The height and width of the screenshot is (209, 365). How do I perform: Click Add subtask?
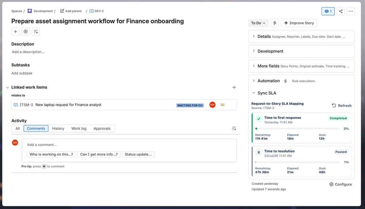tap(22, 73)
